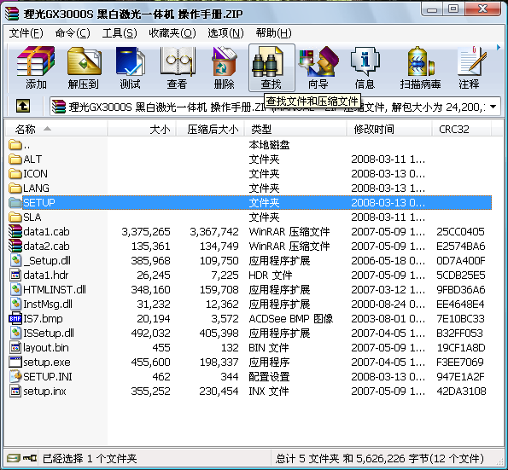The image size is (508, 470).
Task: Open the archive path dropdown arrow
Action: coord(493,107)
